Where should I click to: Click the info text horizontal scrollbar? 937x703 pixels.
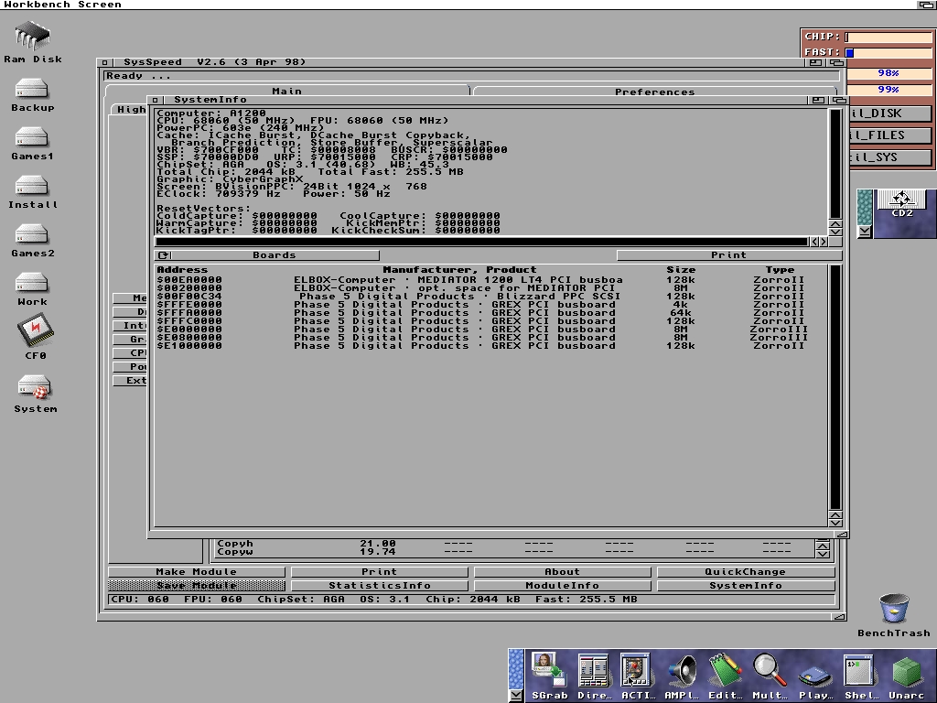point(481,242)
